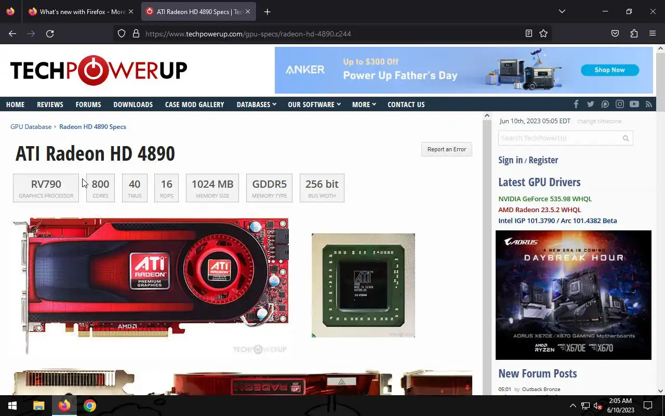Click change timezone link
This screenshot has height=416, width=665.
point(599,121)
